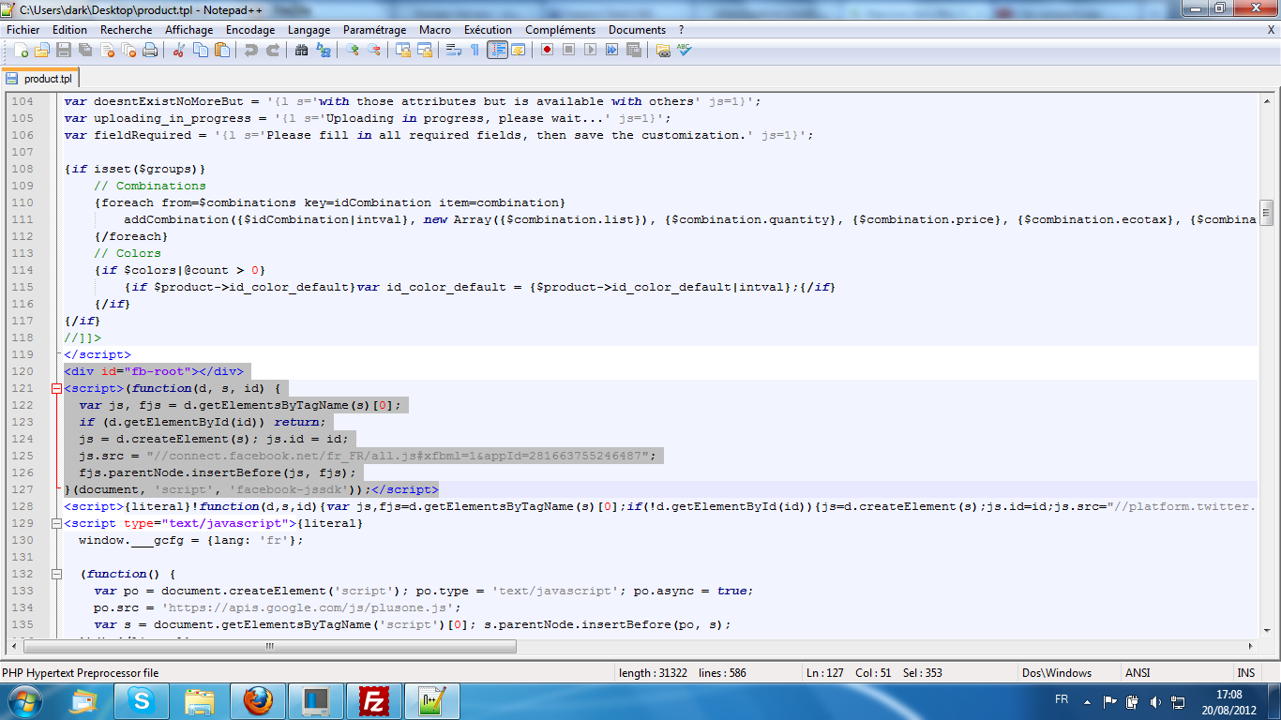Print the document using the printer icon
1281x720 pixels.
(x=150, y=50)
